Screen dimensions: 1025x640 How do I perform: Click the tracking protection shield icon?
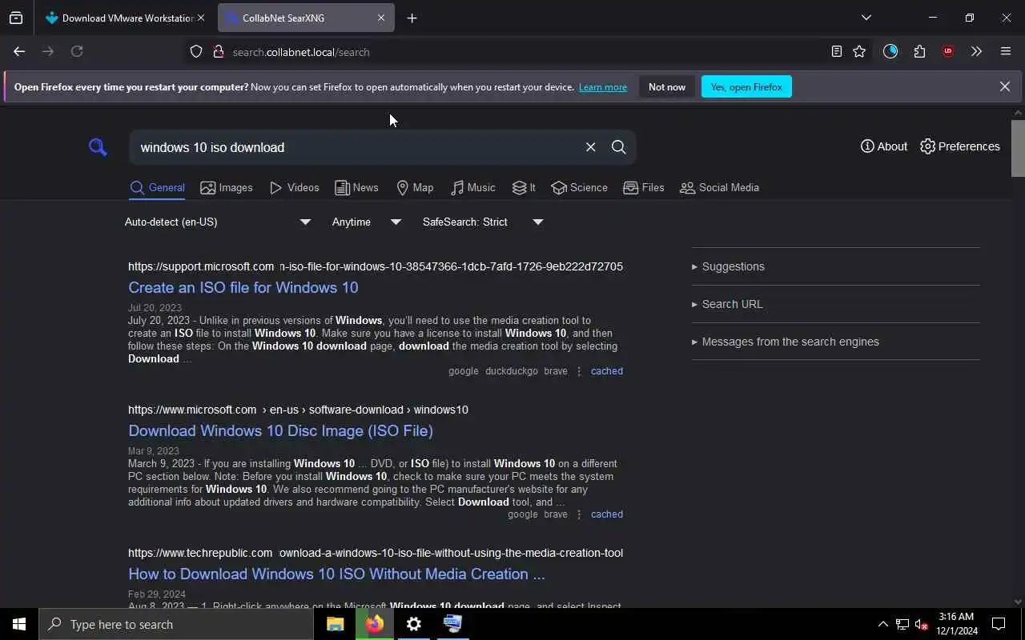pos(196,52)
